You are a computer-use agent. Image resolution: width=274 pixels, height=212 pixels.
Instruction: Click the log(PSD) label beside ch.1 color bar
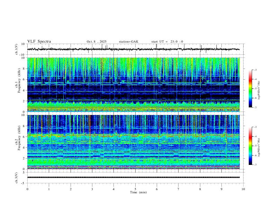click(x=259, y=90)
